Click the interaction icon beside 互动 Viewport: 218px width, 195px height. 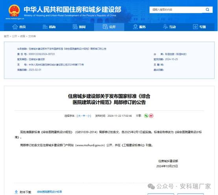coord(165,27)
